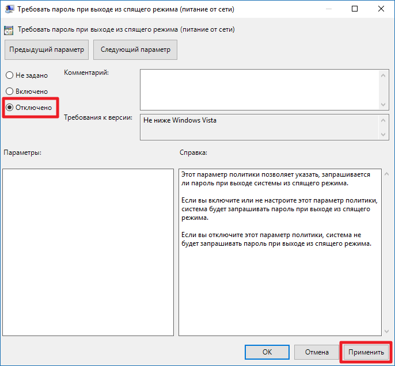
Task: Click version requirements scroll-down arrow
Action: (x=383, y=135)
